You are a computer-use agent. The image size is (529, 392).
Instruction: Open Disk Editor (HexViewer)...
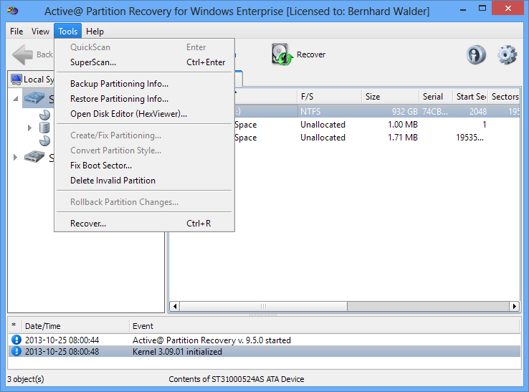coord(144,114)
